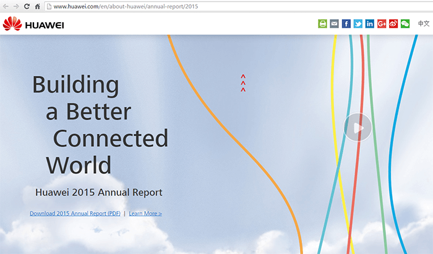
Task: Click the red upward chevrons indicator
Action: pyautogui.click(x=243, y=83)
